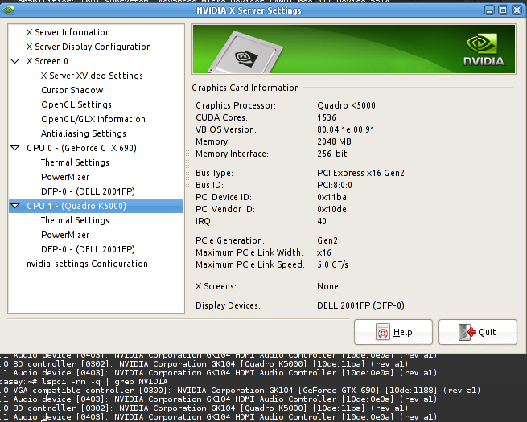Select DFP-0 (DELL 2001FP) under GPU 0
The height and width of the screenshot is (422, 527).
88,191
